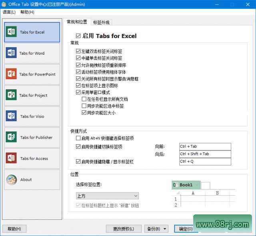Click Book1 preview tab Excel icon
256x236 pixels.
[176, 185]
